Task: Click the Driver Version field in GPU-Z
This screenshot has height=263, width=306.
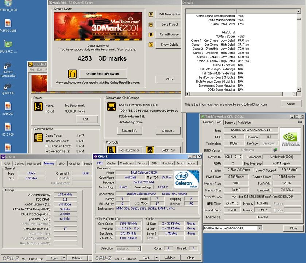Action: coord(262,197)
